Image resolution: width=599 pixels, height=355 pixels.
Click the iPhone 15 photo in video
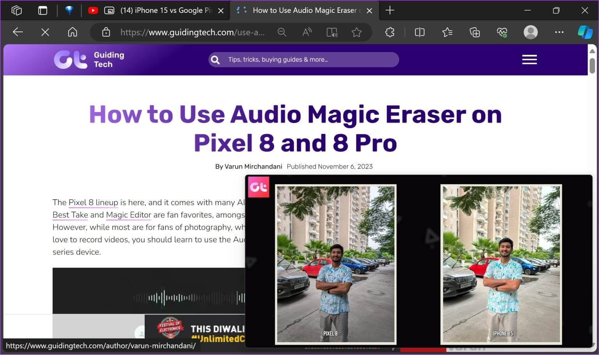(501, 264)
